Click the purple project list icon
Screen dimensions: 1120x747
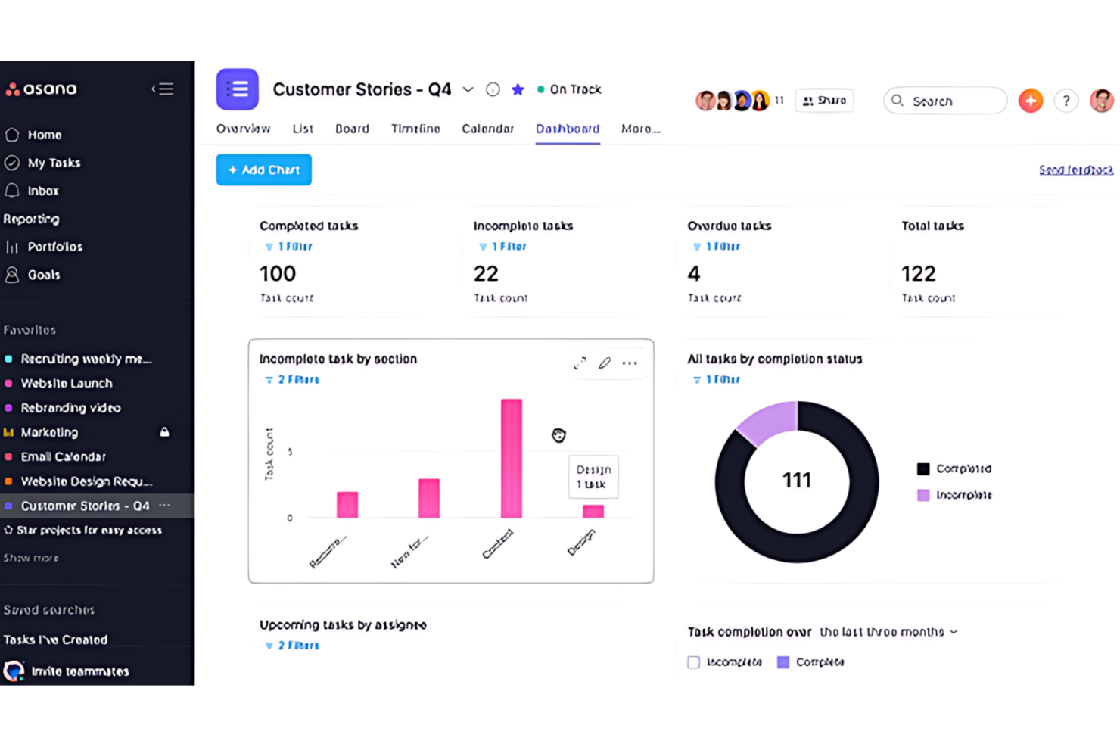238,89
